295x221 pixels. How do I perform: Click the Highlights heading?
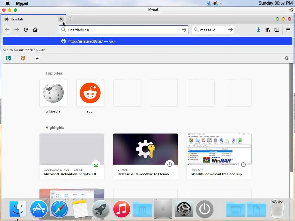click(55, 127)
